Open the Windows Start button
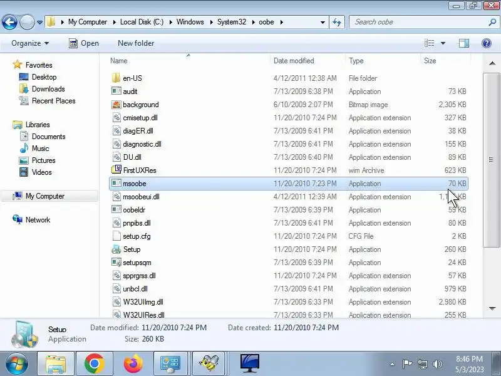Screen dimensions: 501x376 17,364
